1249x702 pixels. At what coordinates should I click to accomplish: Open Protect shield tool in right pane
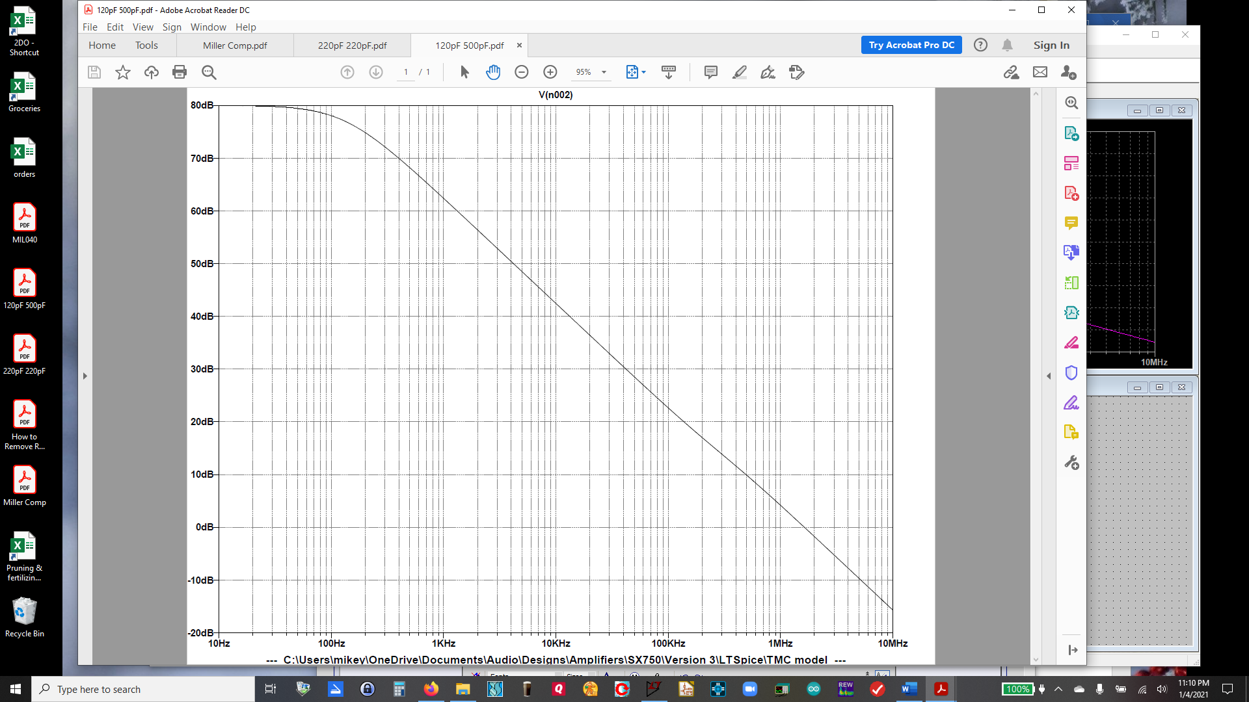[1071, 372]
